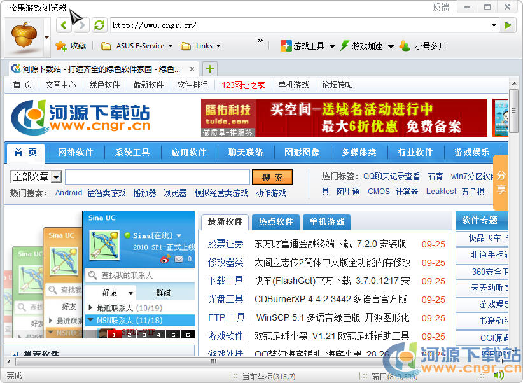Expand the Links folder dropdown arrow
The height and width of the screenshot is (383, 523).
[x=218, y=46]
